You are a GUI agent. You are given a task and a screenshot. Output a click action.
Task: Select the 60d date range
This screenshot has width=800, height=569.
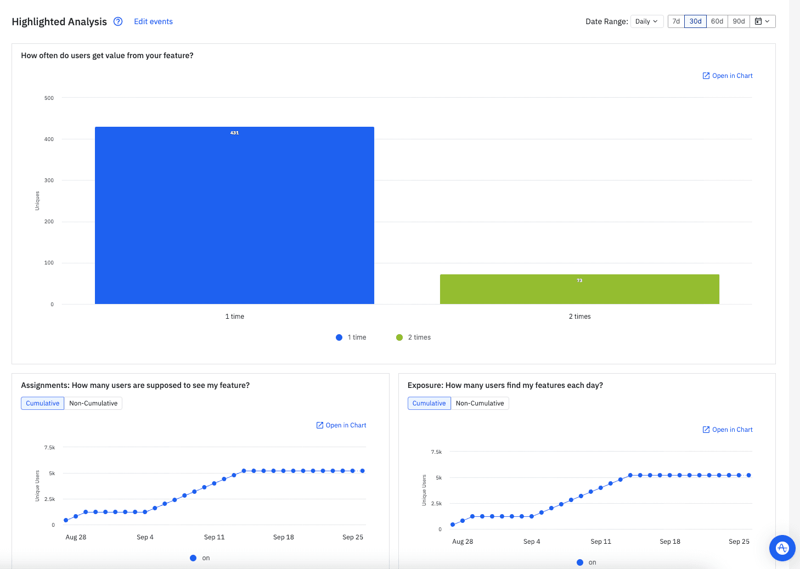tap(717, 21)
